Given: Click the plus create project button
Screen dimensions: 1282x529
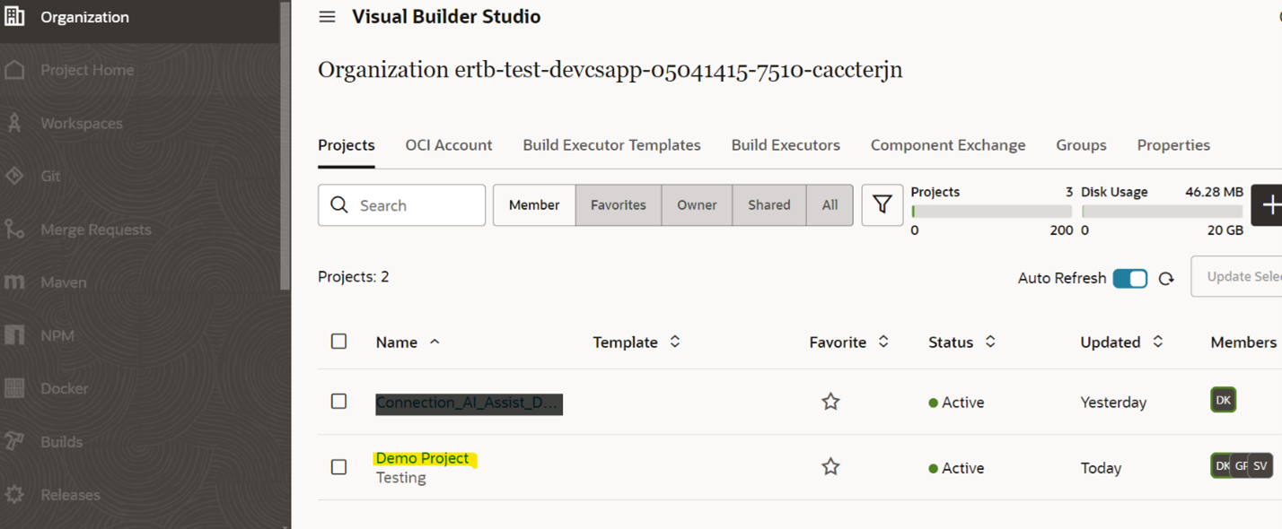Looking at the screenshot, I should pos(1269,205).
